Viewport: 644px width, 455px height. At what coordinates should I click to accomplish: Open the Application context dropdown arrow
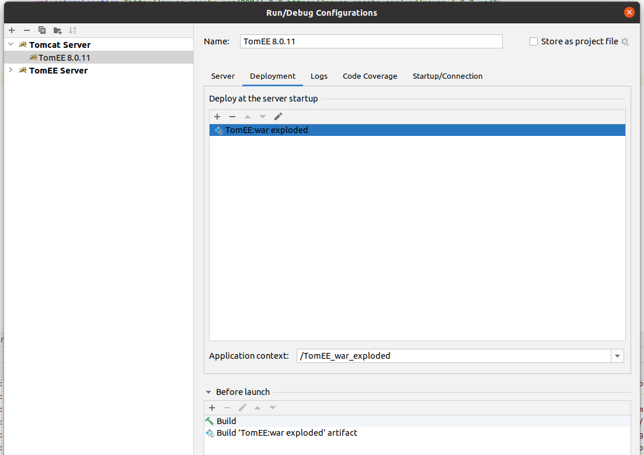click(617, 356)
